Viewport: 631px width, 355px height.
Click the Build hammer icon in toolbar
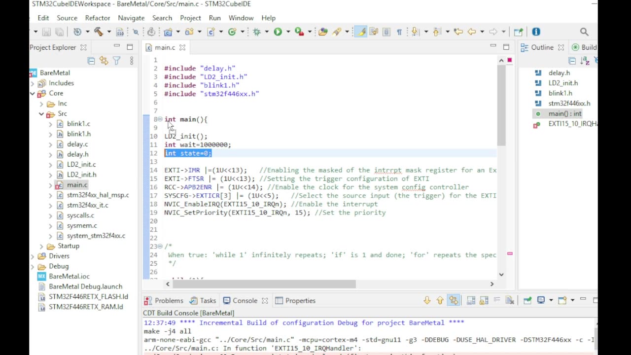tap(99, 32)
